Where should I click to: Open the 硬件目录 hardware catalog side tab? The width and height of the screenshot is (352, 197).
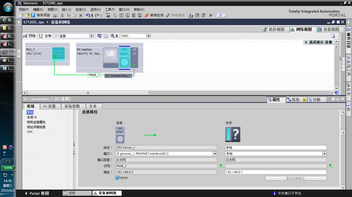(348, 40)
